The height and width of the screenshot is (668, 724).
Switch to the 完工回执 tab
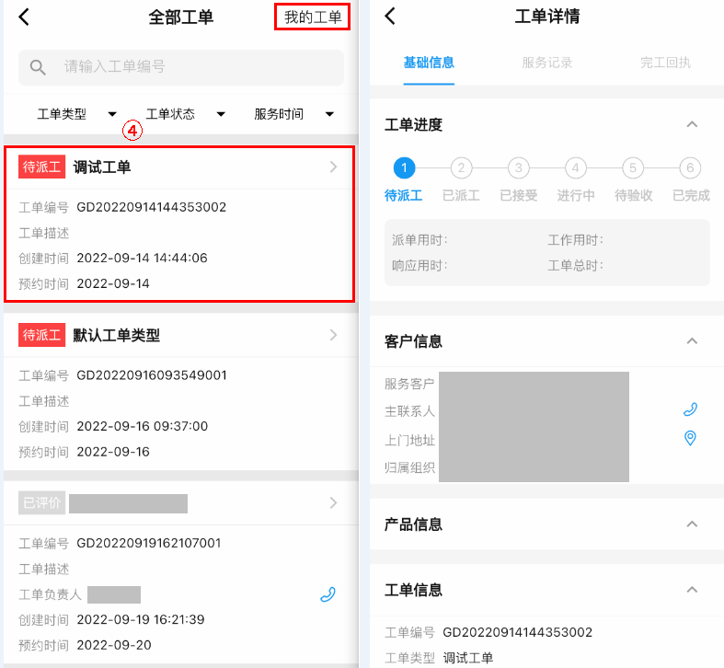[665, 63]
